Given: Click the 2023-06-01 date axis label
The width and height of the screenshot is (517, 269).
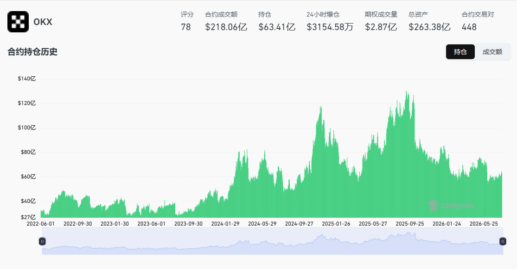Looking at the screenshot, I should pos(152,224).
